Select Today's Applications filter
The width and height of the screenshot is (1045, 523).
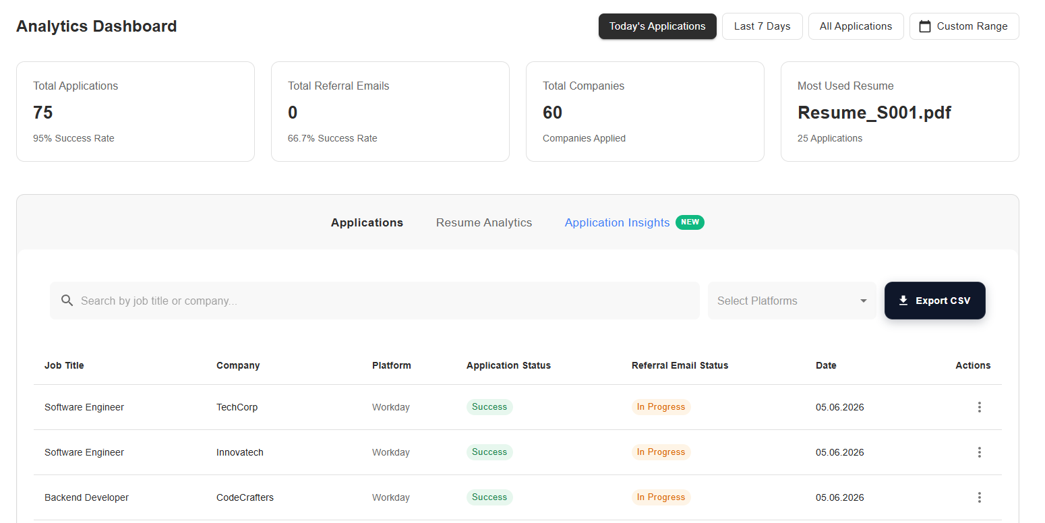(x=657, y=26)
